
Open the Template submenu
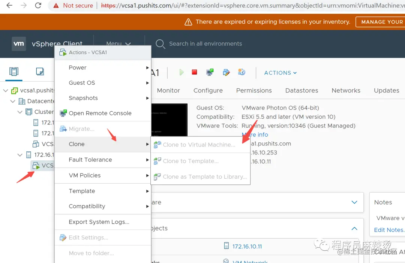(x=103, y=191)
